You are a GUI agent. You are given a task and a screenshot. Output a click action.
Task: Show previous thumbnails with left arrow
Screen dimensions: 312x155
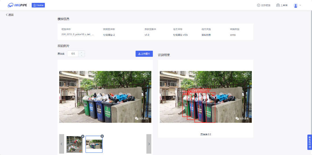62,144
